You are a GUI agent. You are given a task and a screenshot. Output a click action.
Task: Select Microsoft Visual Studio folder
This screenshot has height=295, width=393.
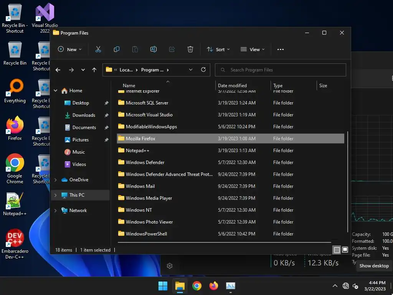point(230,114)
